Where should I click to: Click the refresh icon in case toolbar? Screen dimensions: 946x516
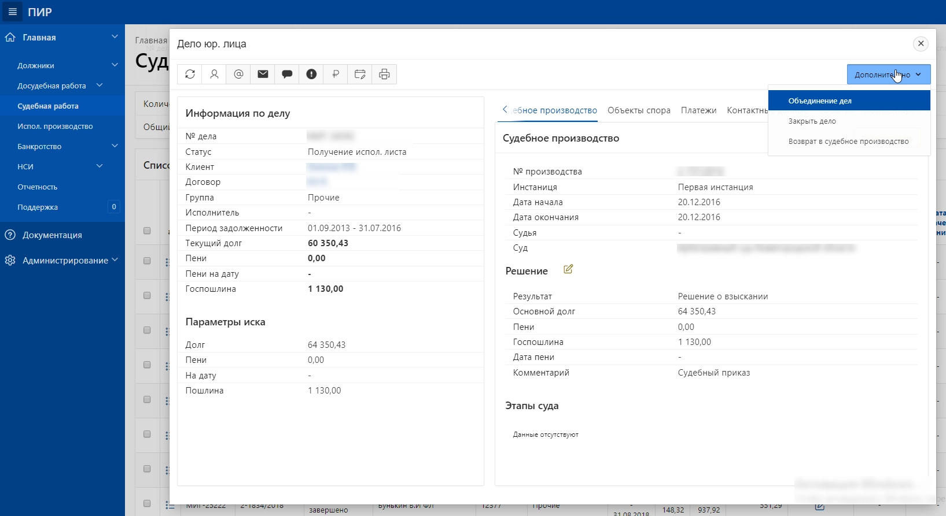[x=190, y=74]
